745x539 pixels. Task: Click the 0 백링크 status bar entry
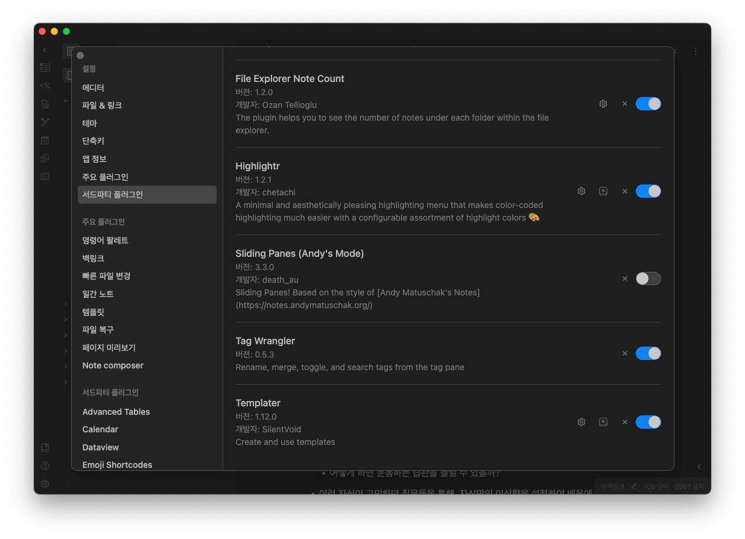point(612,486)
